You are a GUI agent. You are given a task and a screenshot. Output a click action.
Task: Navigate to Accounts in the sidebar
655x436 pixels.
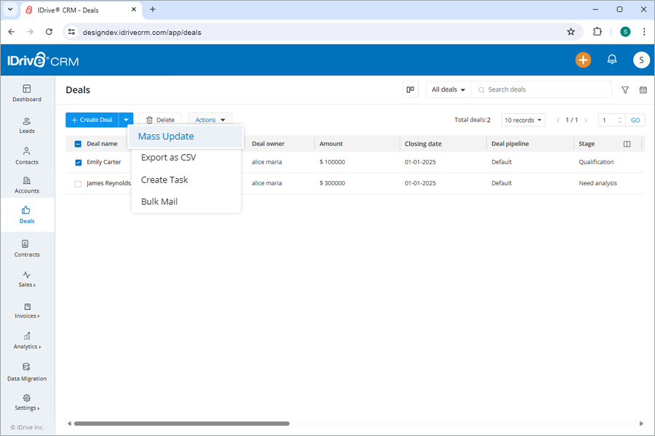pyautogui.click(x=27, y=185)
